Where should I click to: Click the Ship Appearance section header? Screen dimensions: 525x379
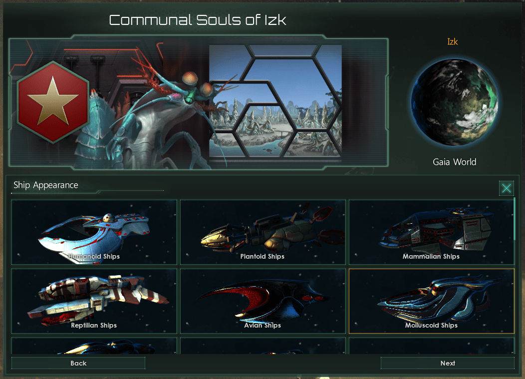[x=45, y=185]
